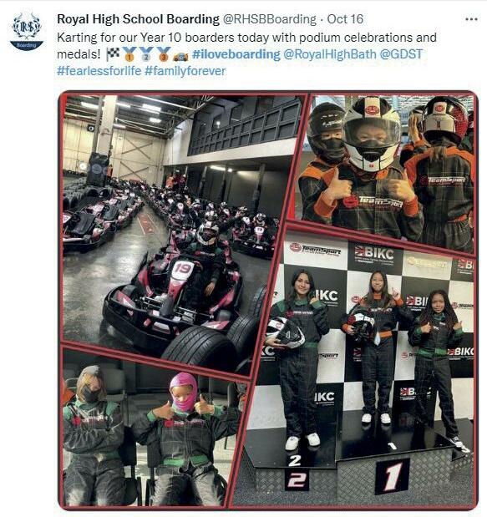Click the tweet text about Year 10 boarders
This screenshot has height=517, width=487.
point(246,45)
